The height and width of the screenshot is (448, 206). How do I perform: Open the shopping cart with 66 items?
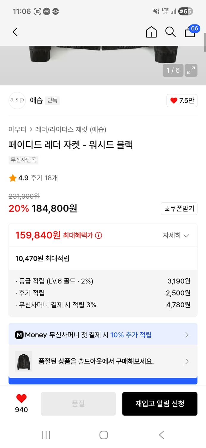coord(190,33)
